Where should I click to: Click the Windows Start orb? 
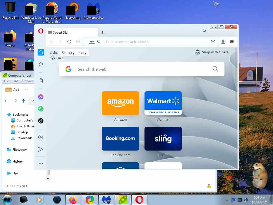coord(7,200)
